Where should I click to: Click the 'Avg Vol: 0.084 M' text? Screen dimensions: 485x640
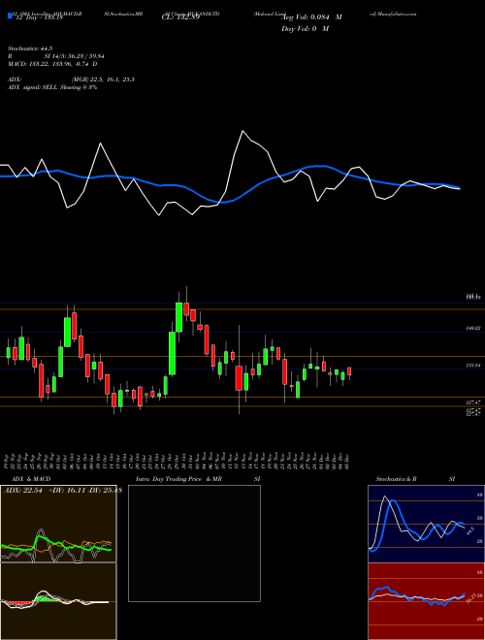pos(311,17)
